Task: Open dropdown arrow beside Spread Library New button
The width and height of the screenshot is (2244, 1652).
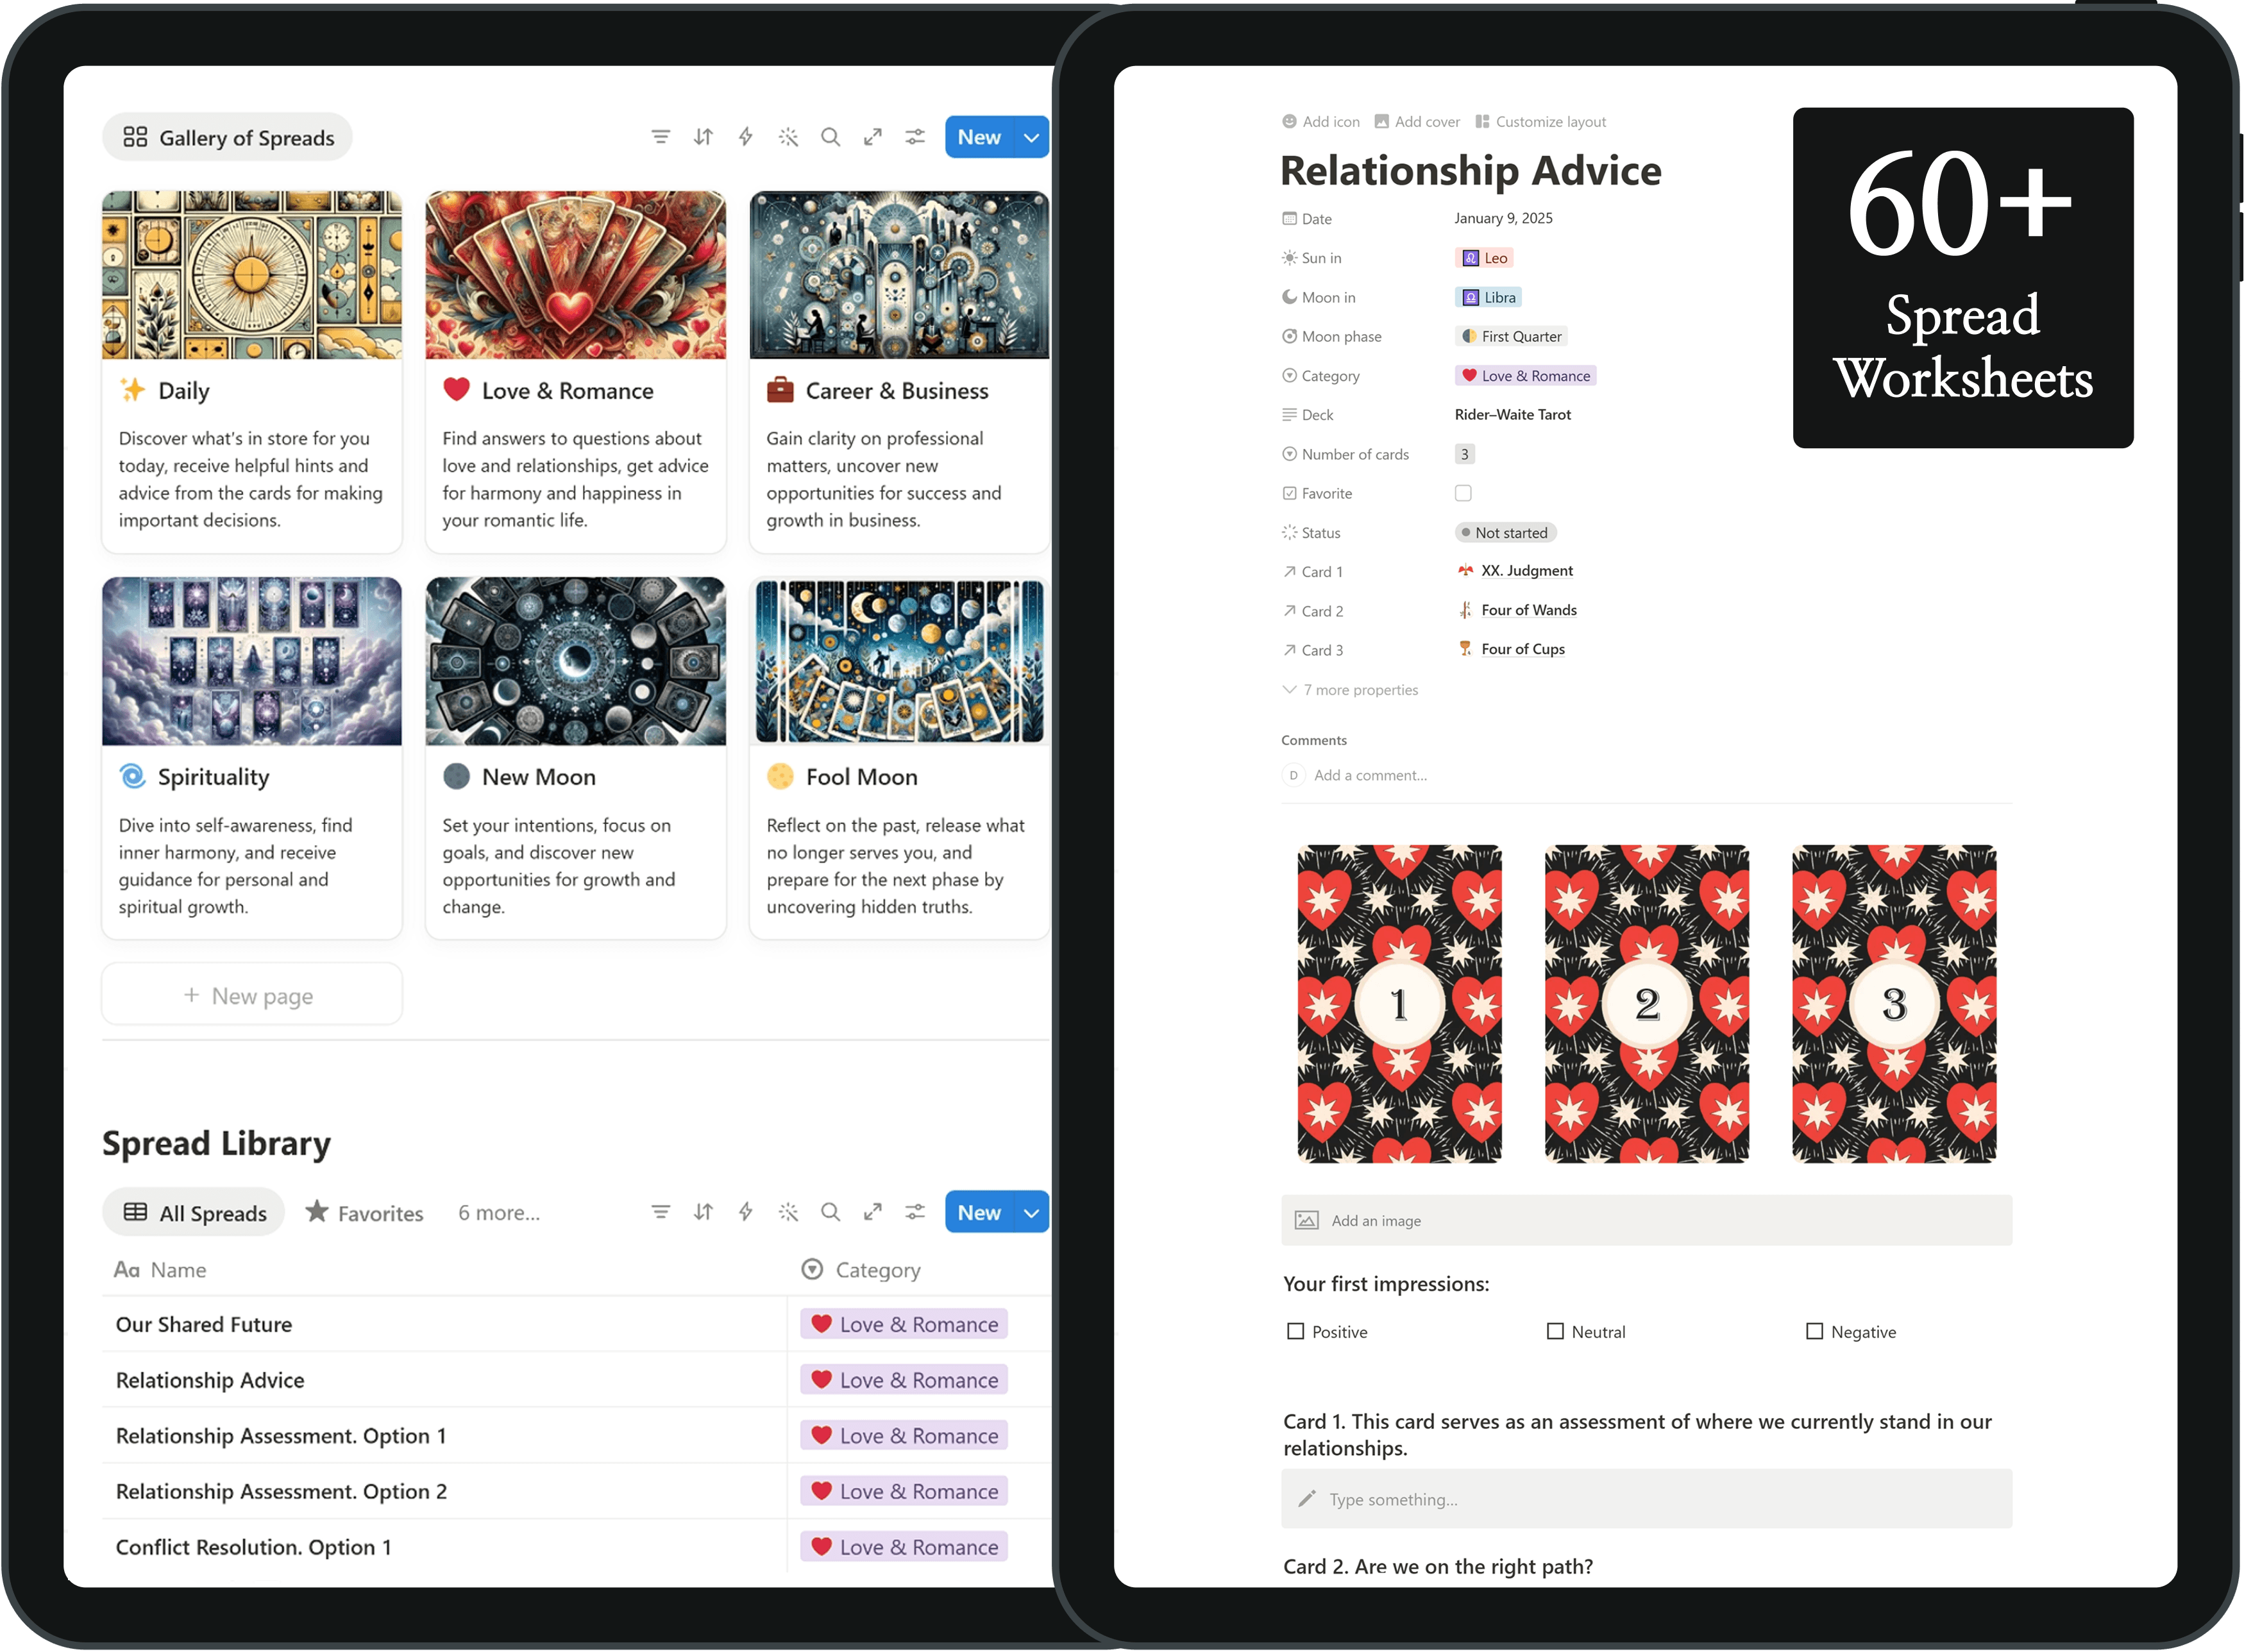Action: click(x=1031, y=1213)
